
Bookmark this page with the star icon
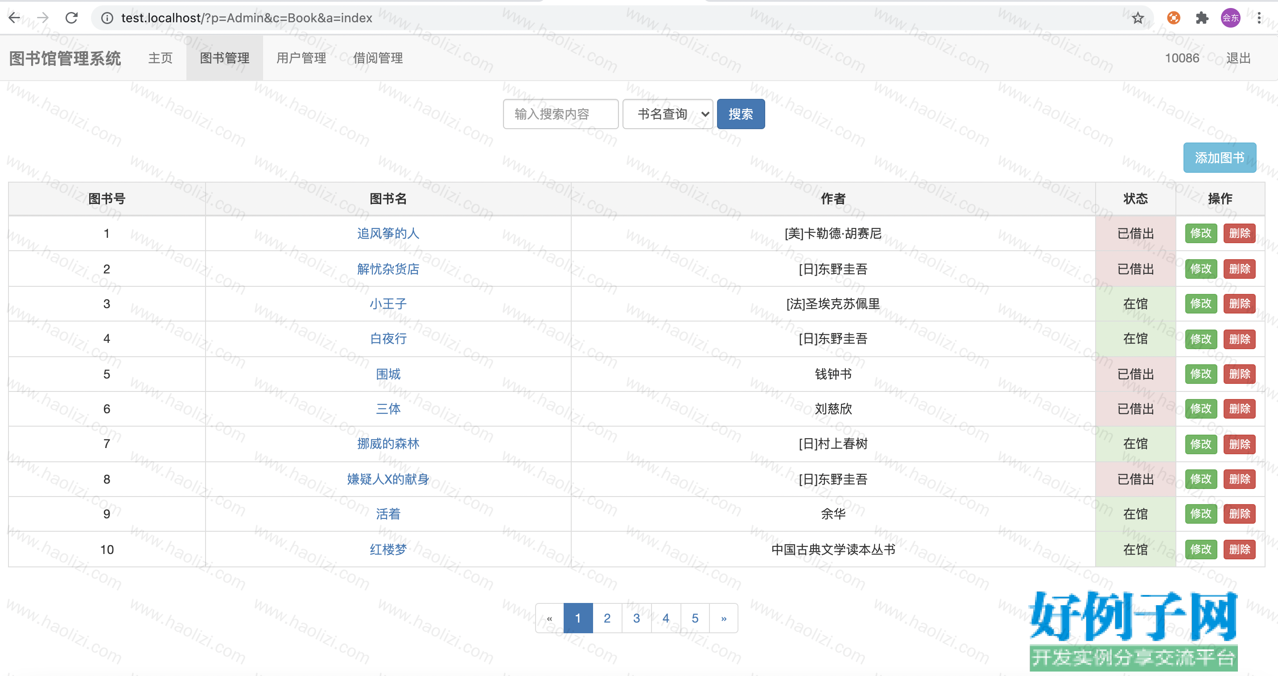tap(1138, 18)
